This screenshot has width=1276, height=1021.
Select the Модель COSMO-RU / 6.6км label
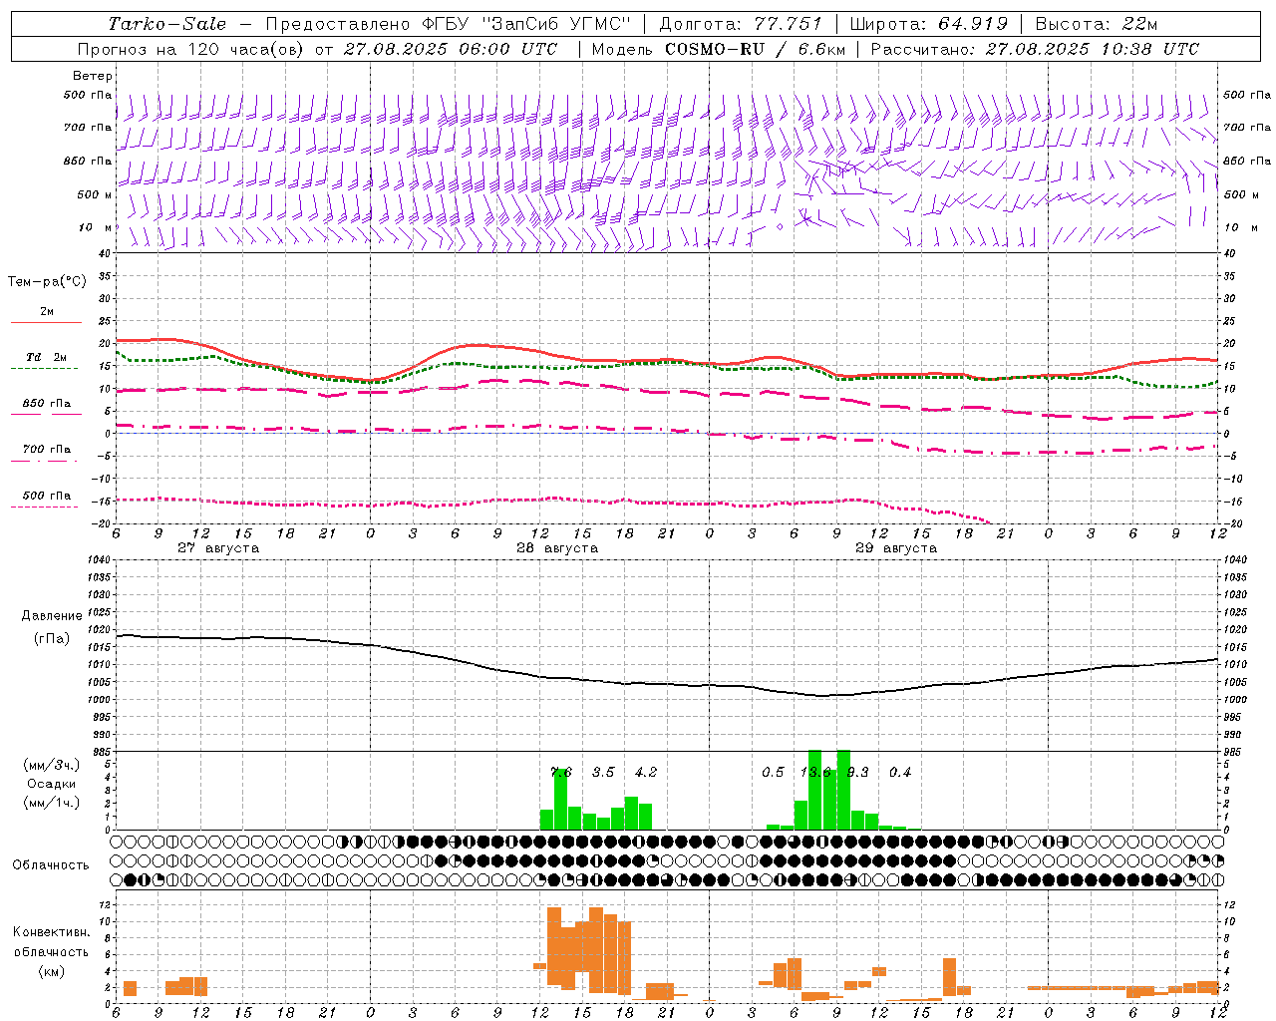[x=718, y=49]
